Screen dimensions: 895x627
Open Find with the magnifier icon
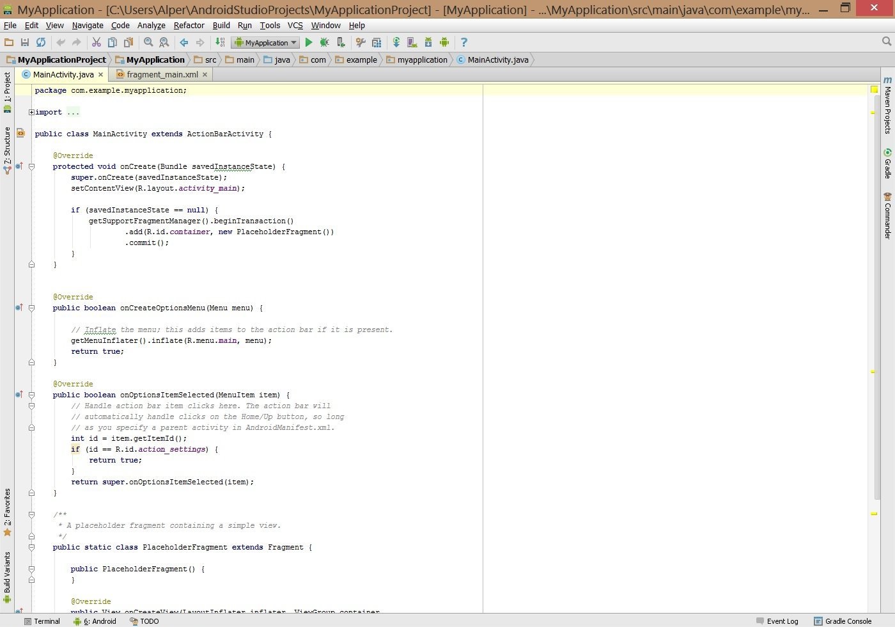(x=148, y=42)
